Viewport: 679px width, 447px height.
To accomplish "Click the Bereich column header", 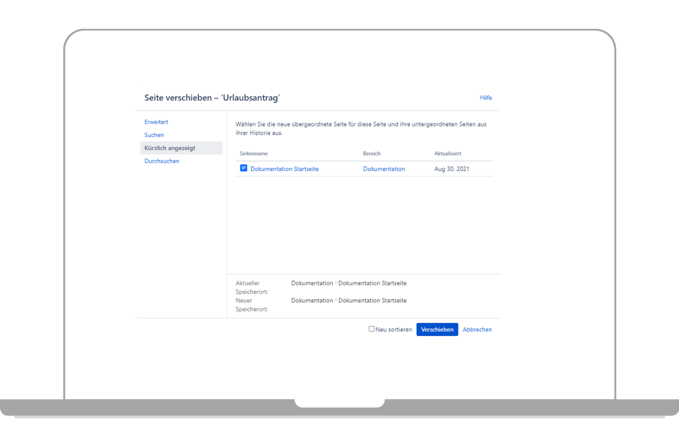I will pyautogui.click(x=372, y=154).
